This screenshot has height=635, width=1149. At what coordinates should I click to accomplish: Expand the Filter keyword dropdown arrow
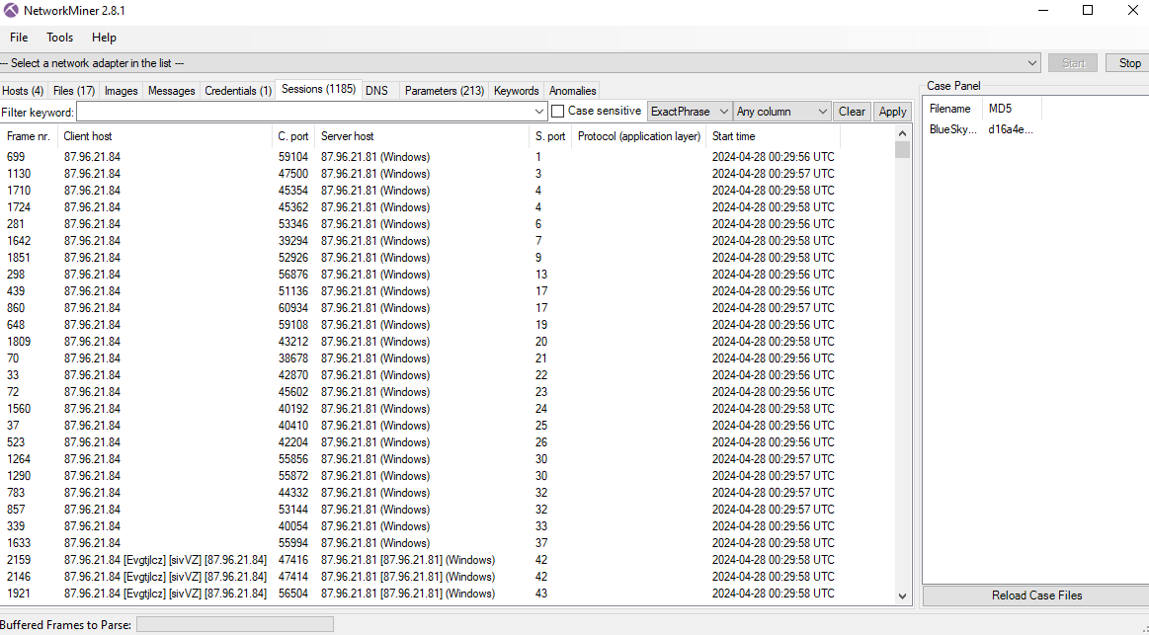tap(538, 113)
